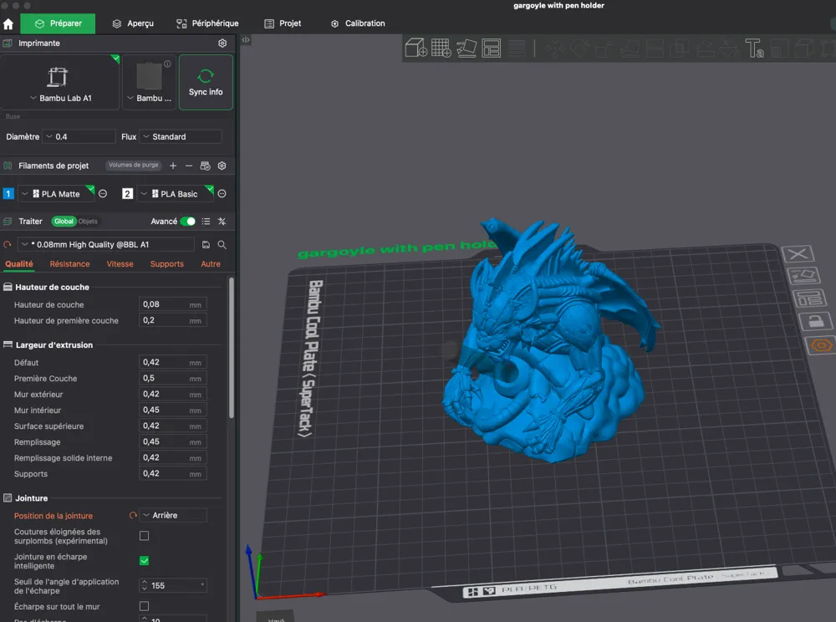Open the Périphérique tab

[x=207, y=23]
